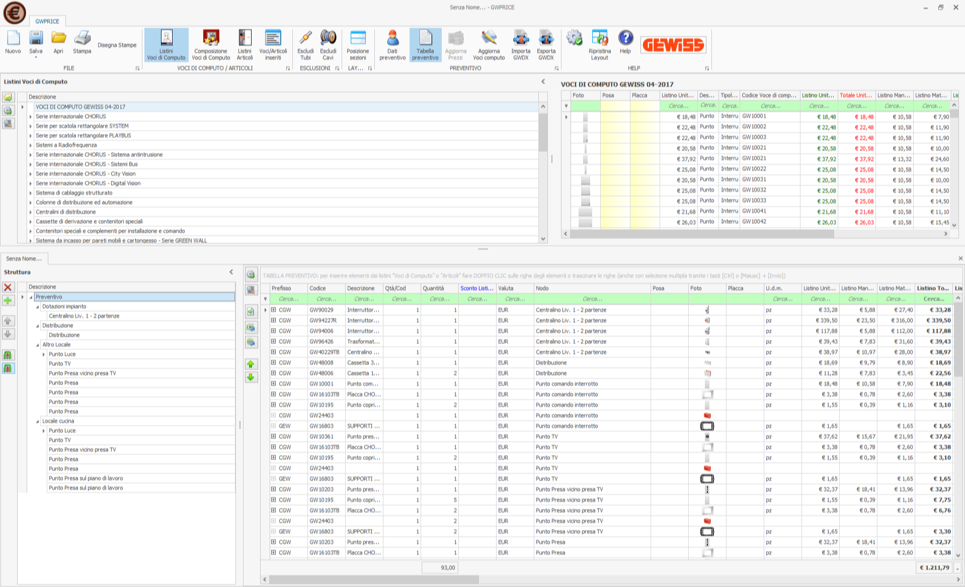Expand Serie internazionale CHORUS listino
The width and height of the screenshot is (965, 587).
coord(31,117)
